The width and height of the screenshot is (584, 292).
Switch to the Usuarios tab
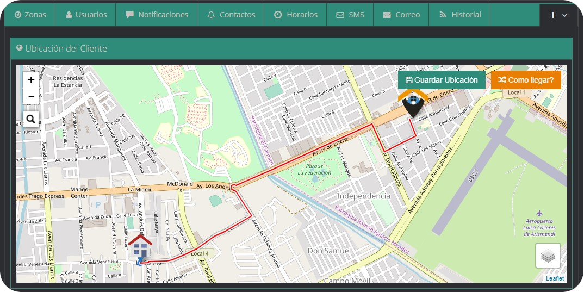click(85, 15)
